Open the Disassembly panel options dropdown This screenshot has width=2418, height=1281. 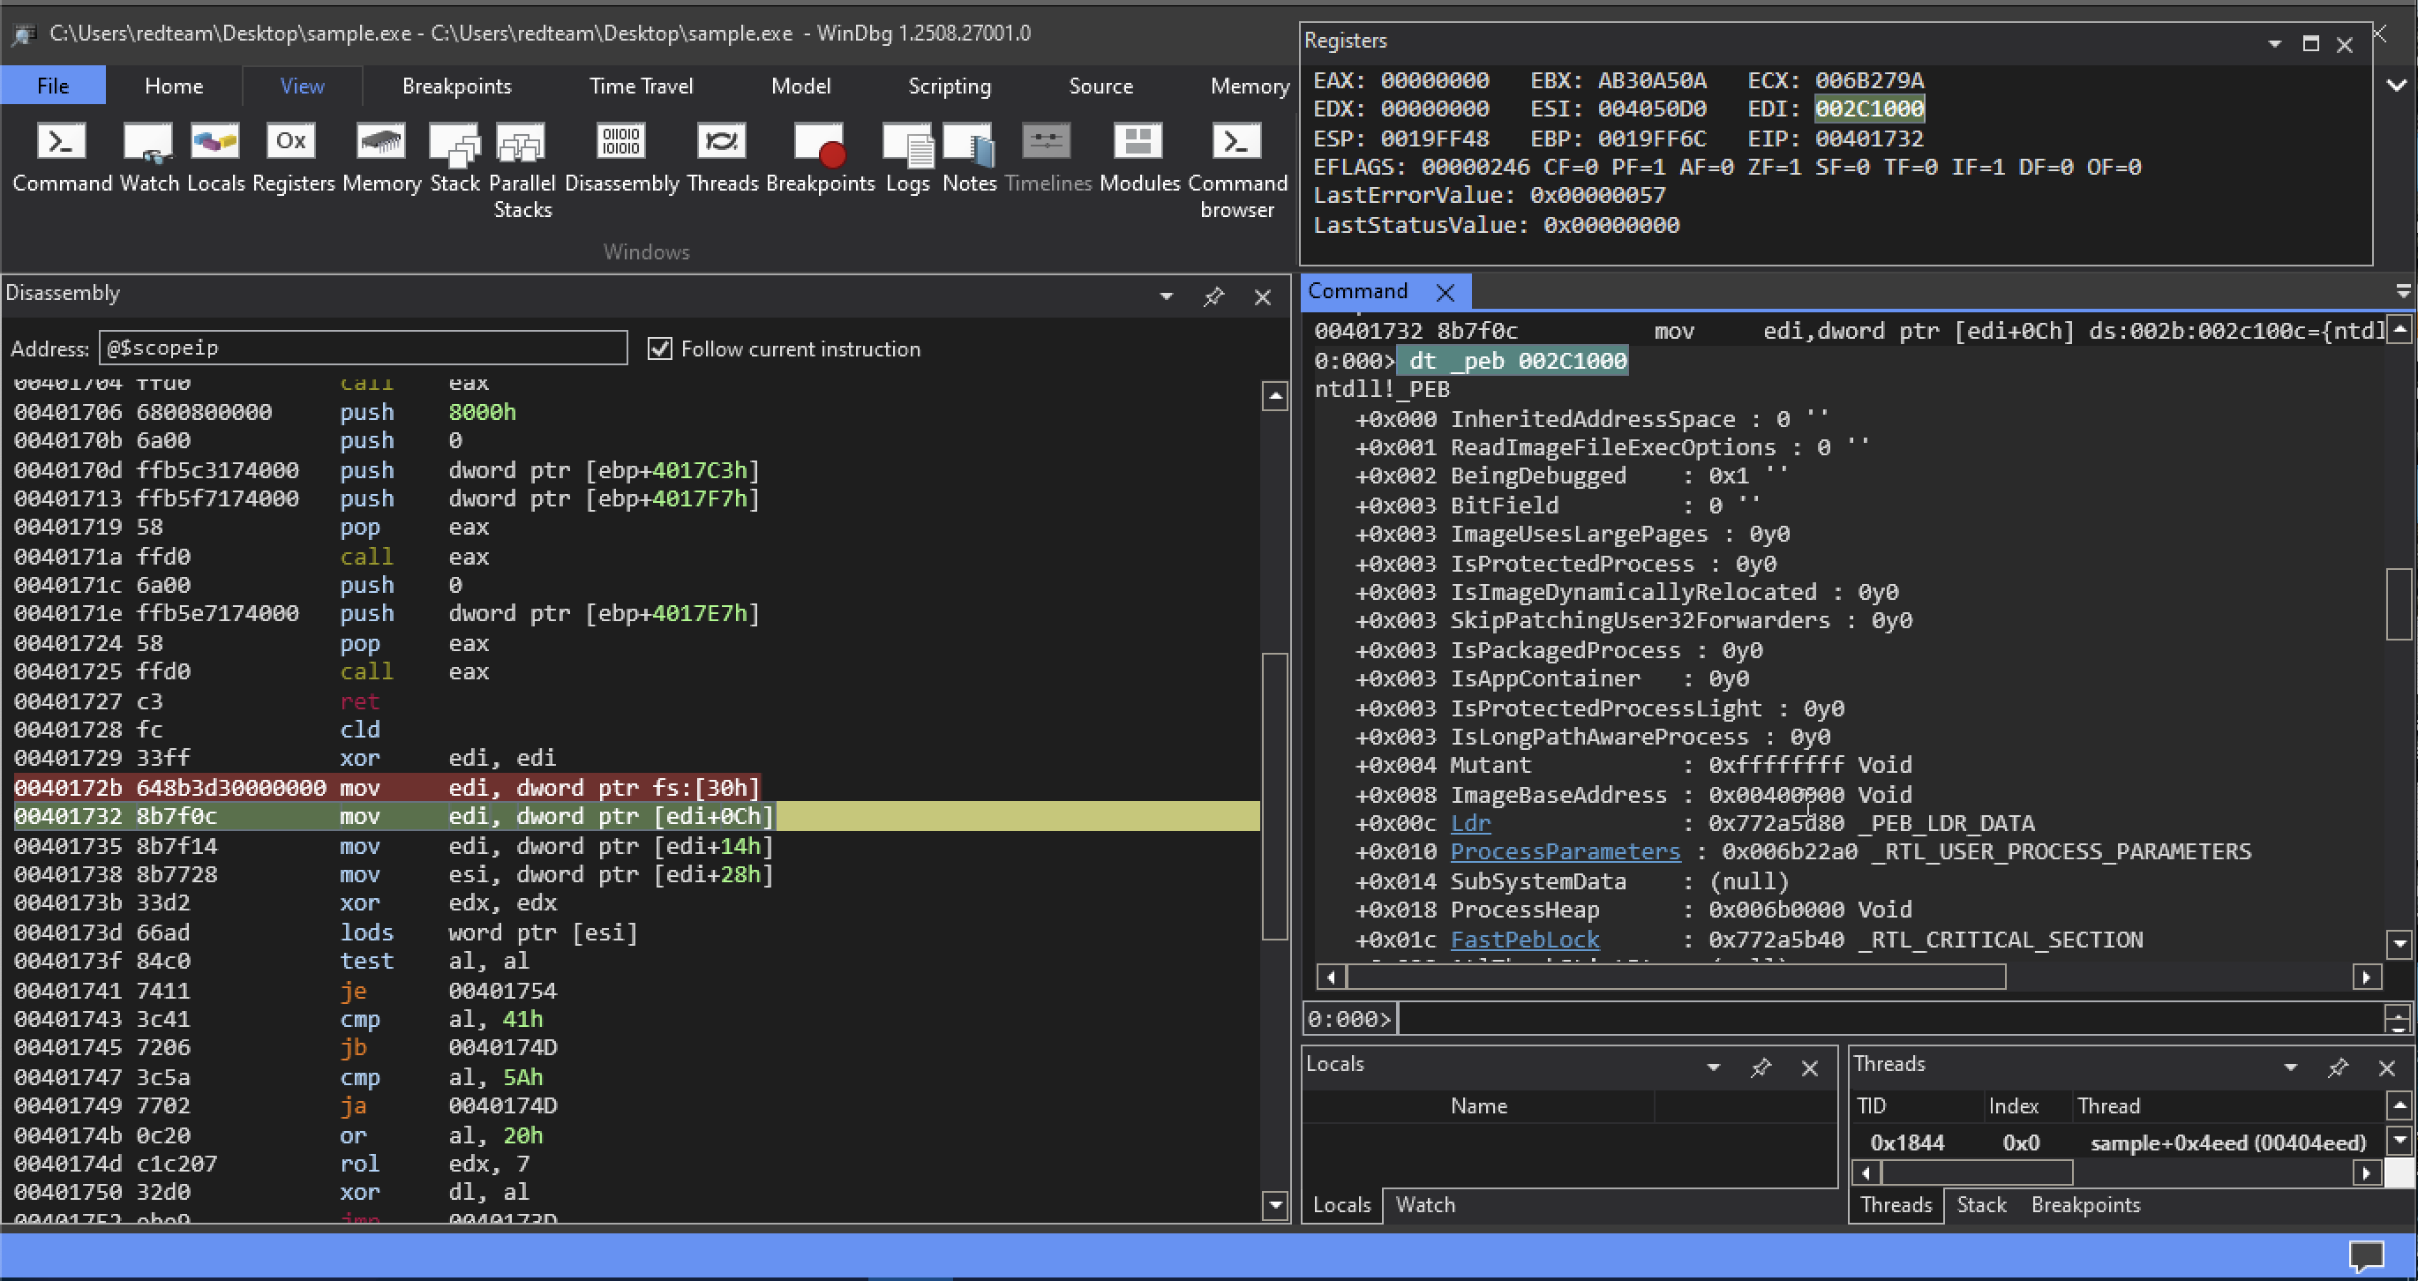(1166, 296)
